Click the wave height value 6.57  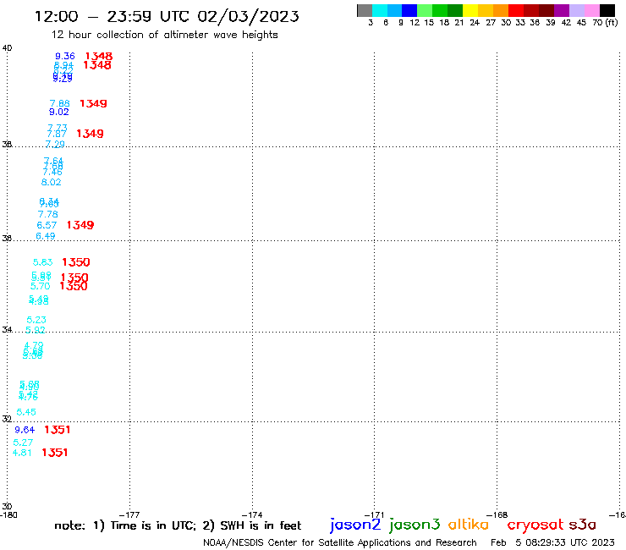(47, 225)
